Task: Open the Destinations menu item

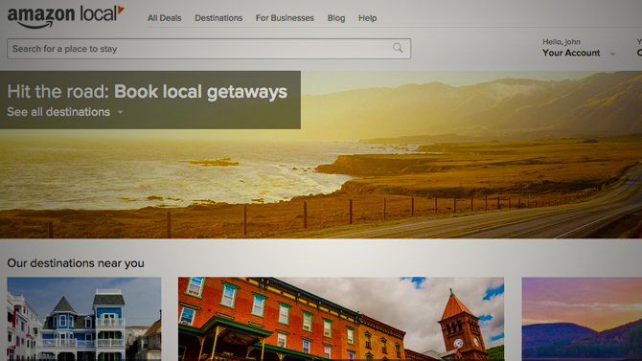Action: (218, 18)
